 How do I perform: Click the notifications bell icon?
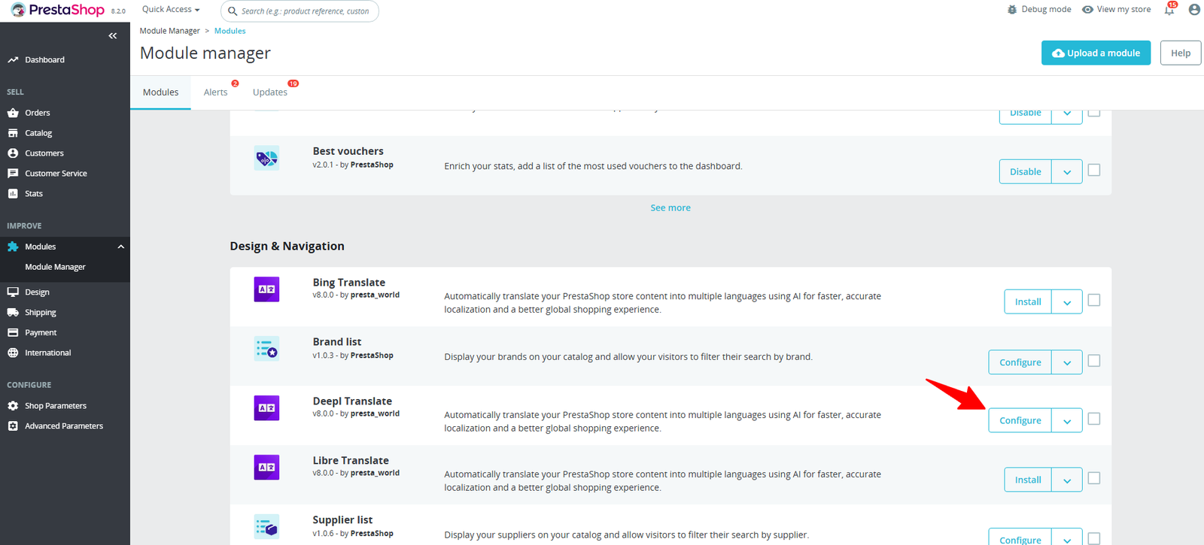(x=1169, y=10)
